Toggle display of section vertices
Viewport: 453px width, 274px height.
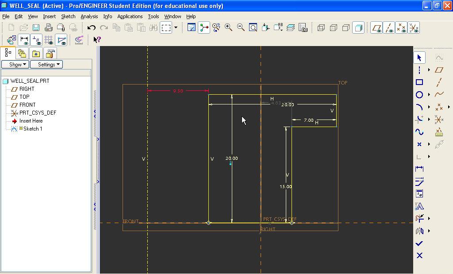[61, 39]
